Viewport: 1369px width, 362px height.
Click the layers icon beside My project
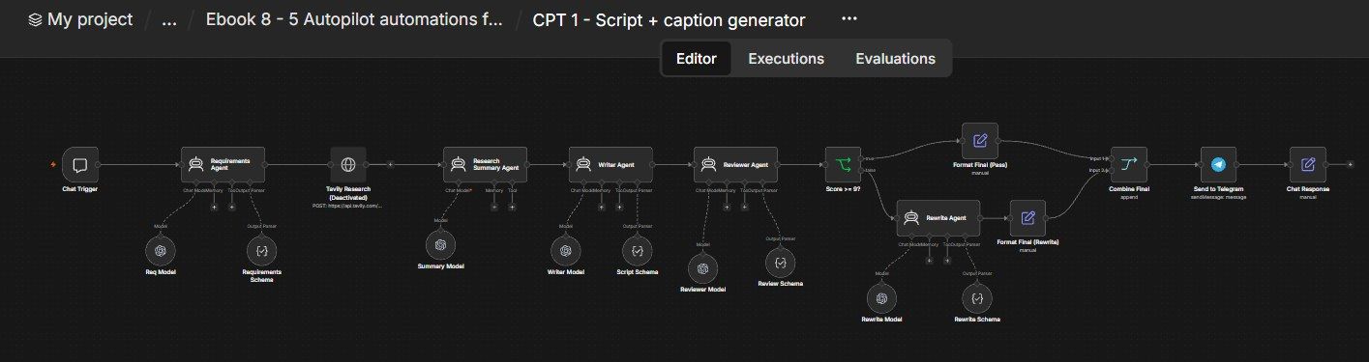(x=35, y=19)
